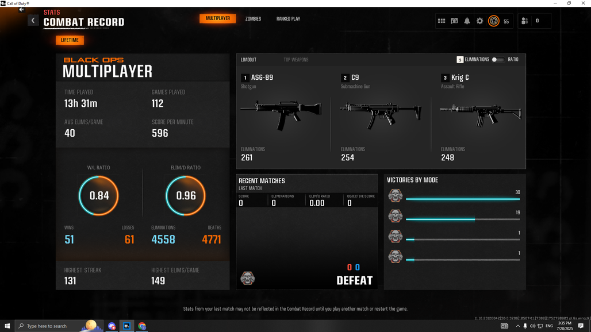
Task: Click the 30 victories progress bar
Action: coord(463,199)
